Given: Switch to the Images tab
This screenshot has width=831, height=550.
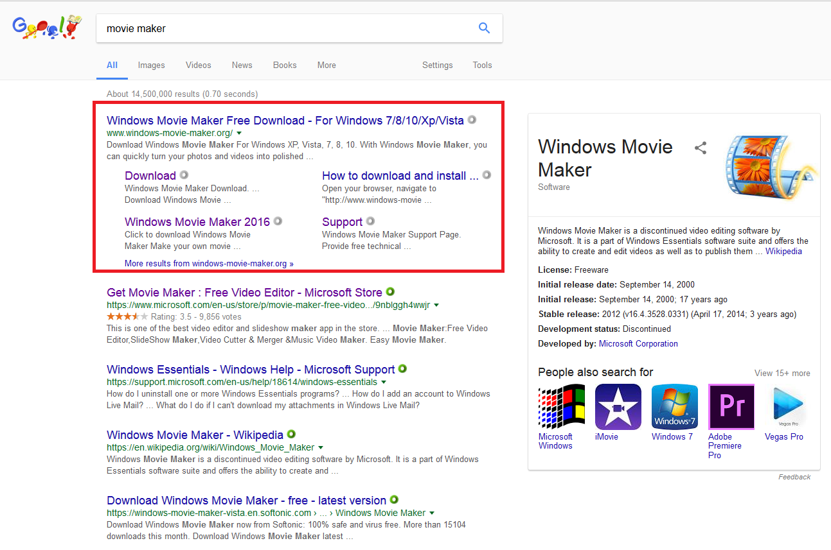Looking at the screenshot, I should click(151, 65).
